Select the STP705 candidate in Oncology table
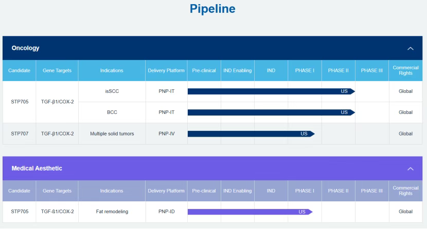The width and height of the screenshot is (427, 229). tap(19, 102)
